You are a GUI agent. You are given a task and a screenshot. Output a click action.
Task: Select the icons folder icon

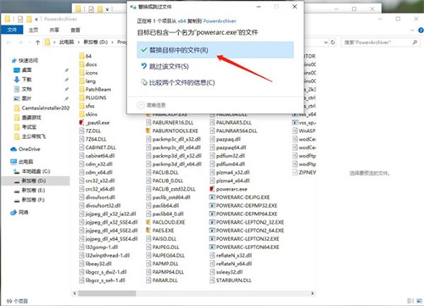pyautogui.click(x=81, y=73)
